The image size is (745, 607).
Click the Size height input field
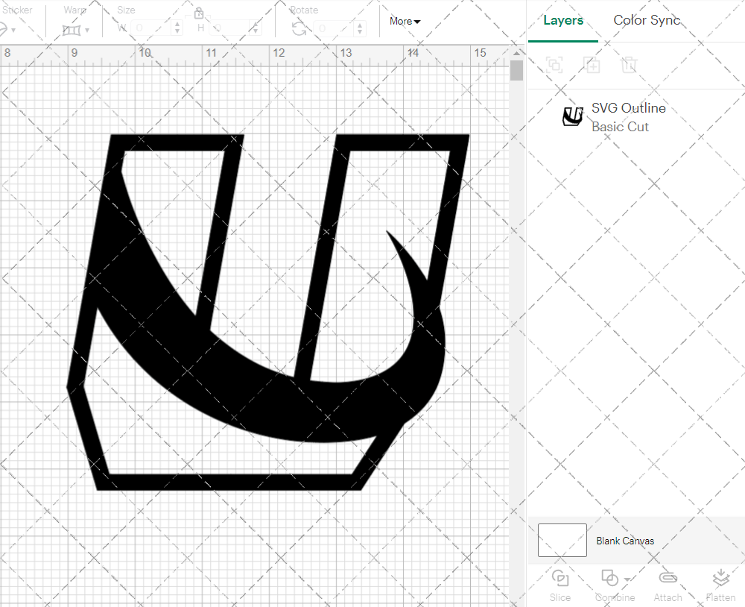click(230, 28)
